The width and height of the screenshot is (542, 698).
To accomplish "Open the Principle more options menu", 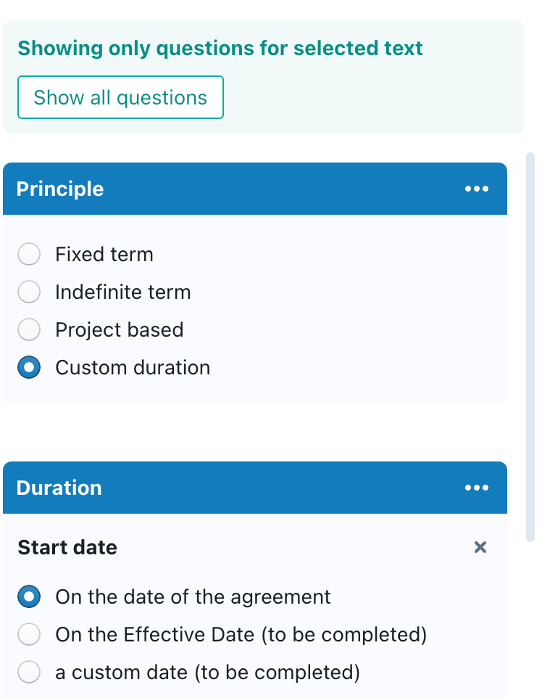I will pos(477,189).
